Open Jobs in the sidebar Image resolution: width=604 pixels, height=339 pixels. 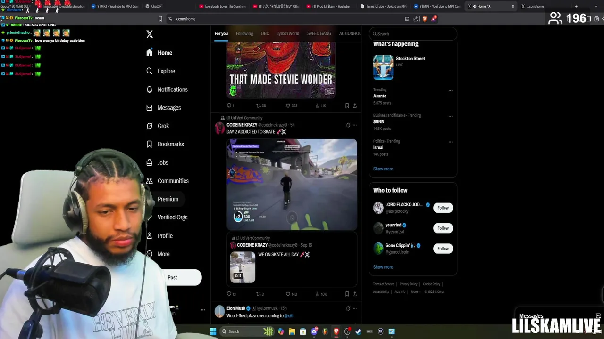(158, 162)
